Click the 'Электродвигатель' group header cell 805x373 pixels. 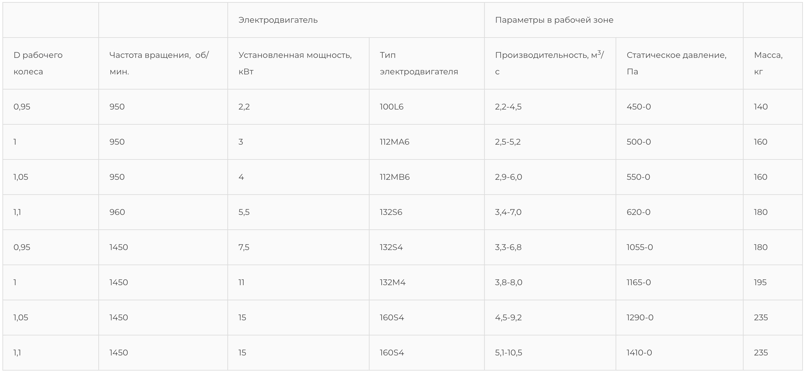(278, 20)
